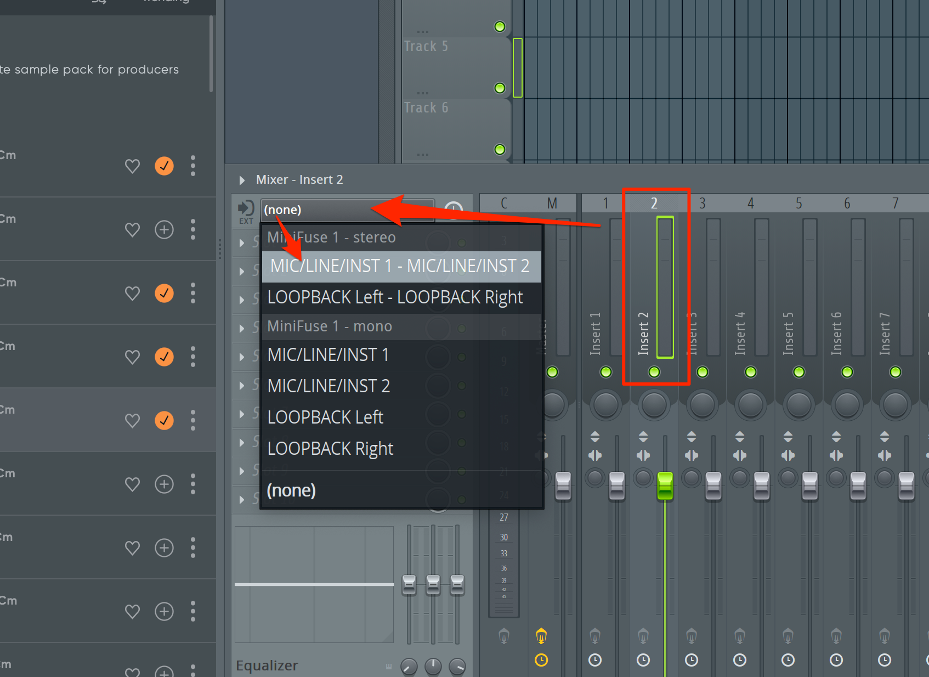Open the audio input (none) dropdown
This screenshot has height=677, width=929.
coord(348,210)
